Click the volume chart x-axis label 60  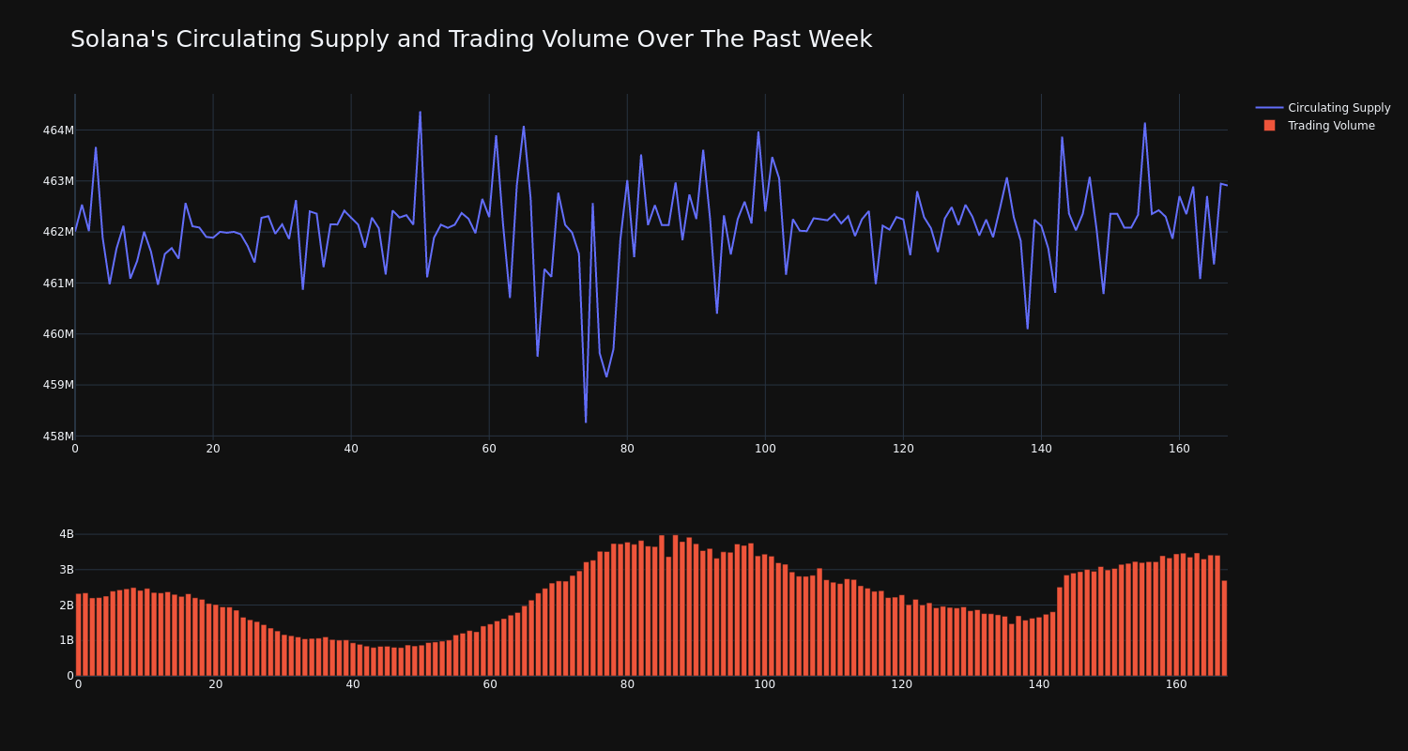point(490,684)
